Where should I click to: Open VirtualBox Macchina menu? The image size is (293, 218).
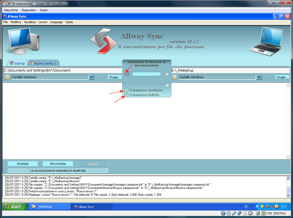[x=11, y=10]
